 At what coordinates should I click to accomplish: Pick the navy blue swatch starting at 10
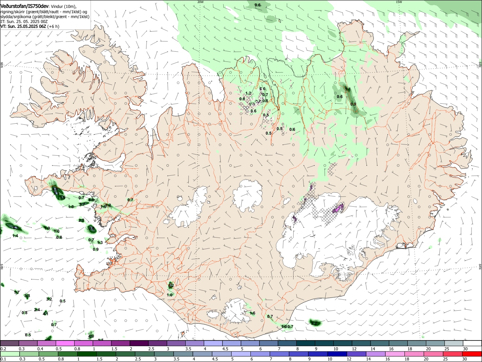tap(337, 354)
